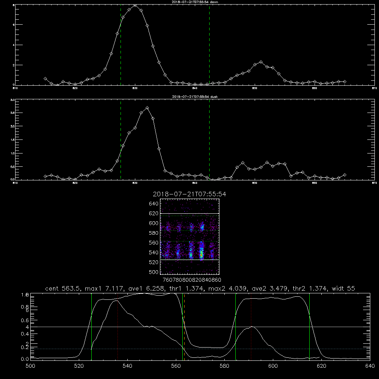Click x-axis label 540 on bottom plot
Viewport: 379px width, 379px height.
pyautogui.click(x=127, y=366)
